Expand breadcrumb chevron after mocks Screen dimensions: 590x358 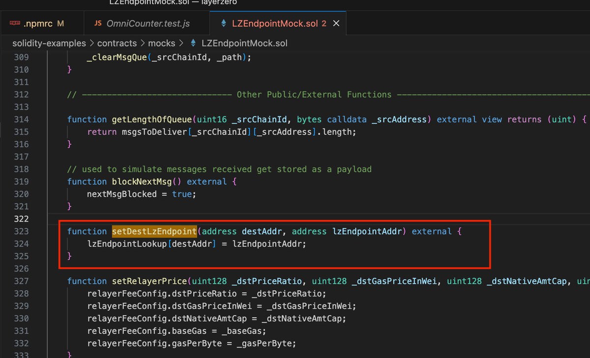pos(180,43)
